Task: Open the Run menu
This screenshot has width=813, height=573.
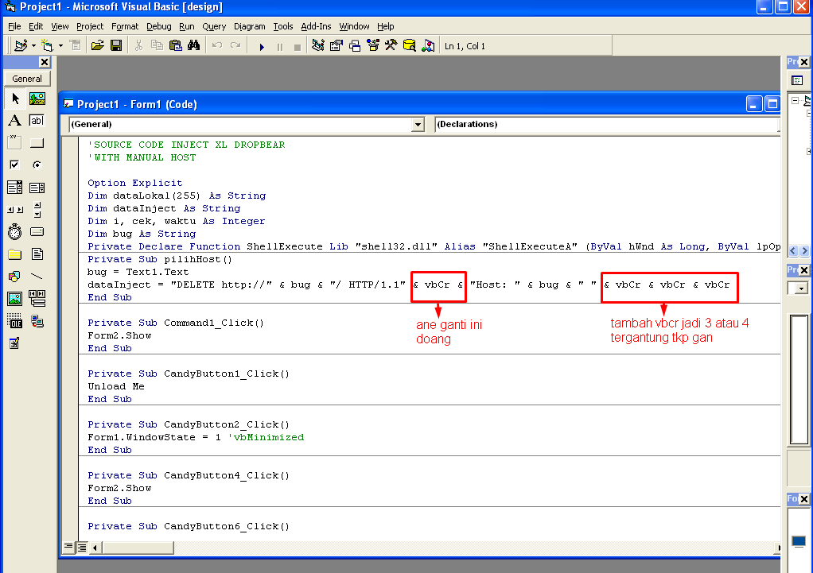Action: click(187, 26)
